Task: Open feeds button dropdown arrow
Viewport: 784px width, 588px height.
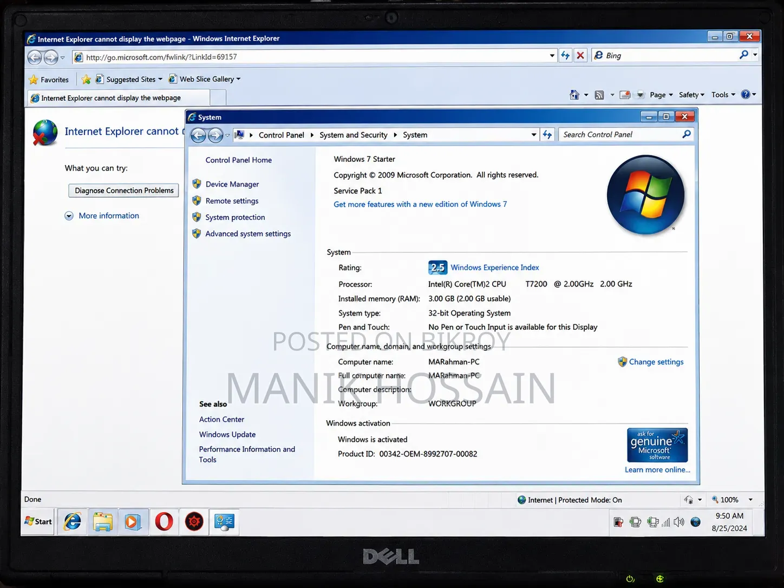Action: [x=612, y=95]
